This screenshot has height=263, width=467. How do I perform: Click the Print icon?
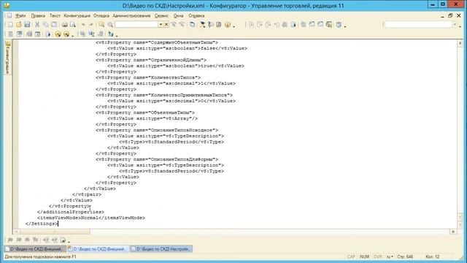click(x=64, y=24)
